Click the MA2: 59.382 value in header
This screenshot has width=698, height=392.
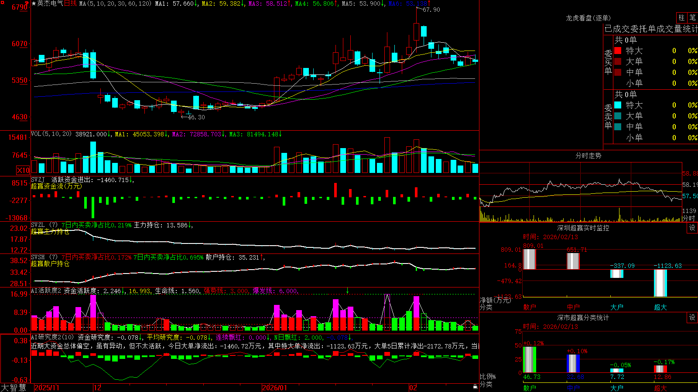221,3
